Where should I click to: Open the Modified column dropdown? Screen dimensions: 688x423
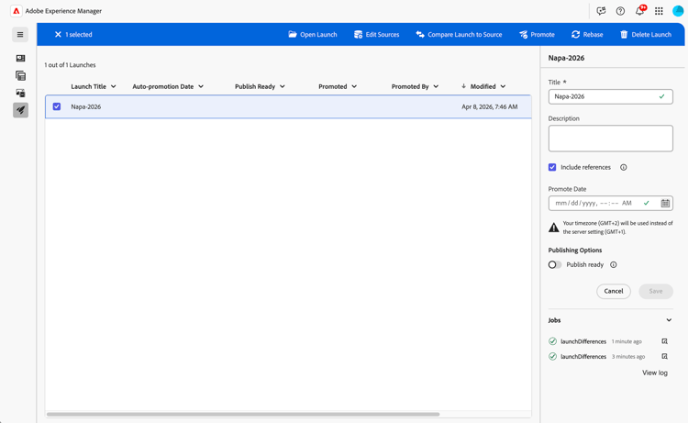click(x=503, y=86)
